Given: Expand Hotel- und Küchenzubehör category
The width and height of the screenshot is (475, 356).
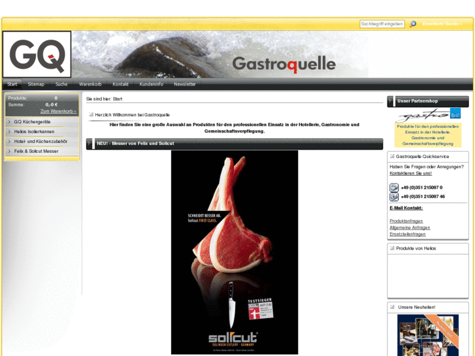Looking at the screenshot, I should click(x=42, y=142).
